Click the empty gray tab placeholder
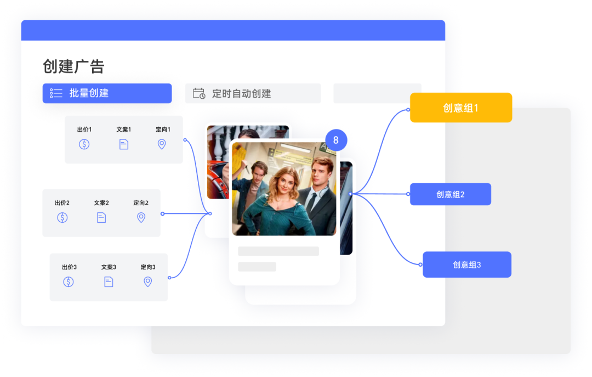This screenshot has width=592, height=377. (x=377, y=93)
